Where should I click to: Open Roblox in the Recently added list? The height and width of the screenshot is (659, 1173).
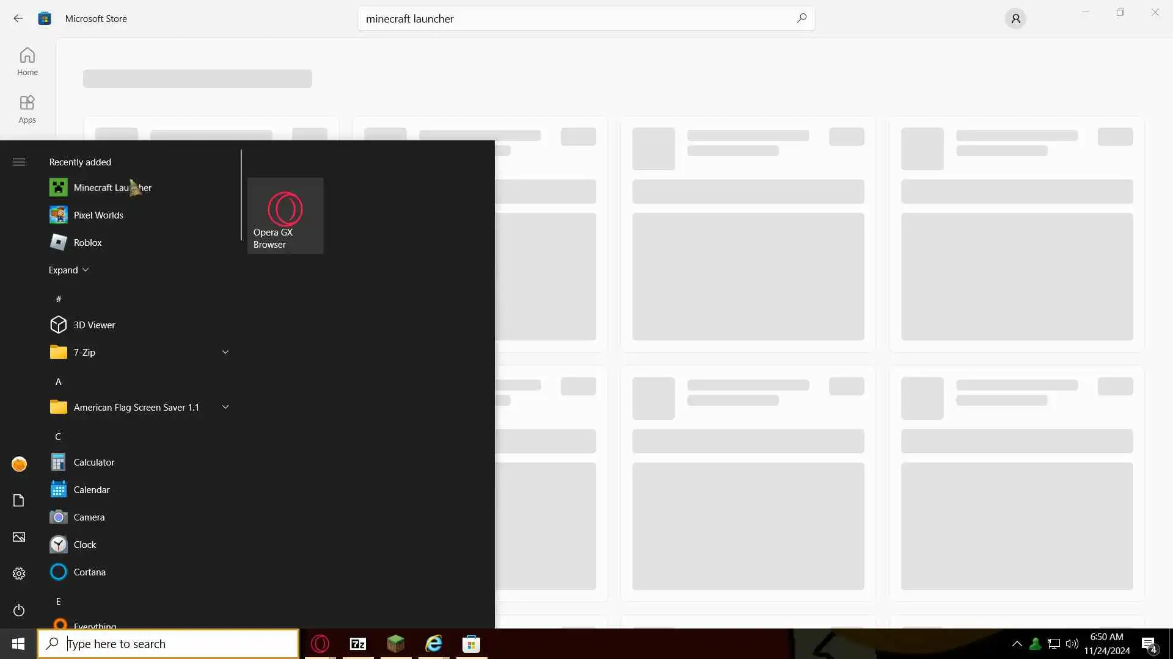[x=87, y=242]
